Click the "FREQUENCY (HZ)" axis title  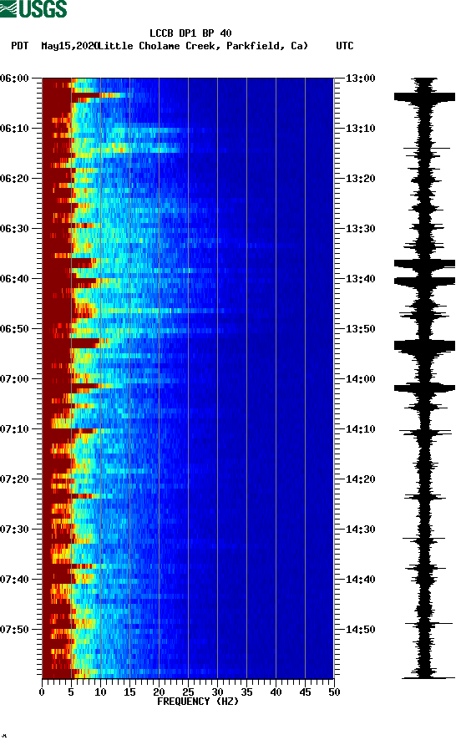point(198,702)
